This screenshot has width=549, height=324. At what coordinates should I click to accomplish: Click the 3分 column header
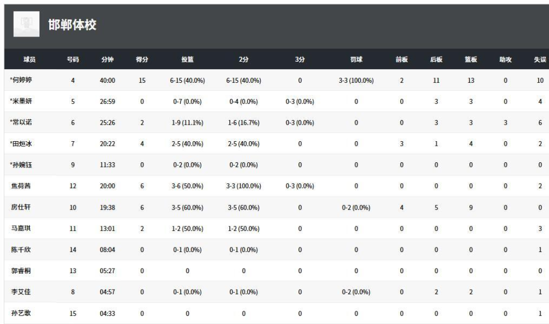pos(300,59)
